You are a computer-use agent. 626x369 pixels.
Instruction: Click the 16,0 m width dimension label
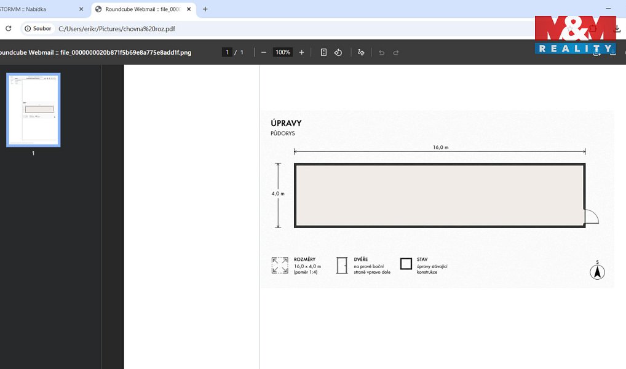pos(441,147)
